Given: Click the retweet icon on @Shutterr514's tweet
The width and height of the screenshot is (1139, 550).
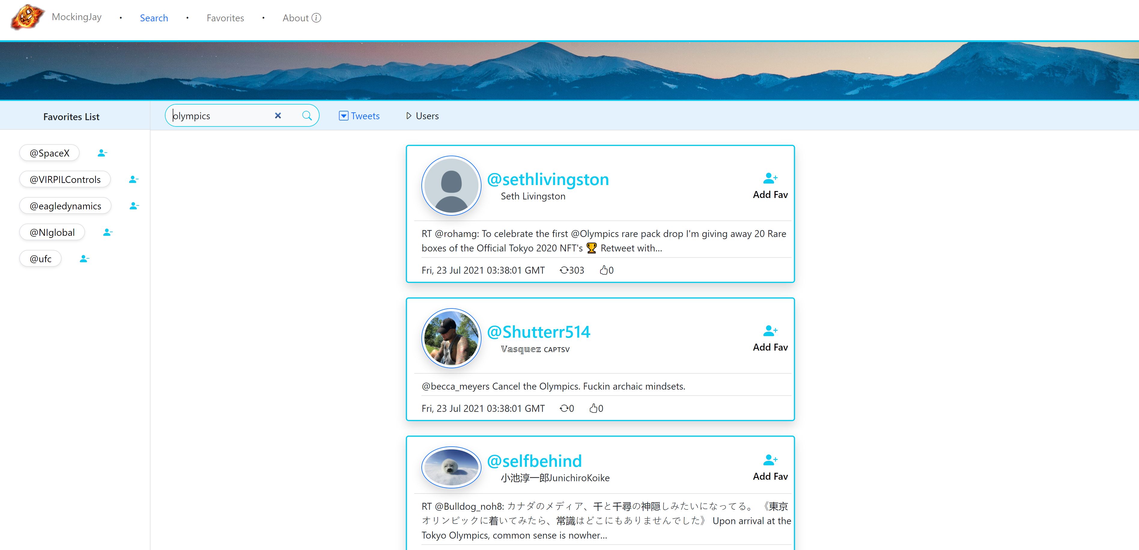Looking at the screenshot, I should pyautogui.click(x=565, y=408).
